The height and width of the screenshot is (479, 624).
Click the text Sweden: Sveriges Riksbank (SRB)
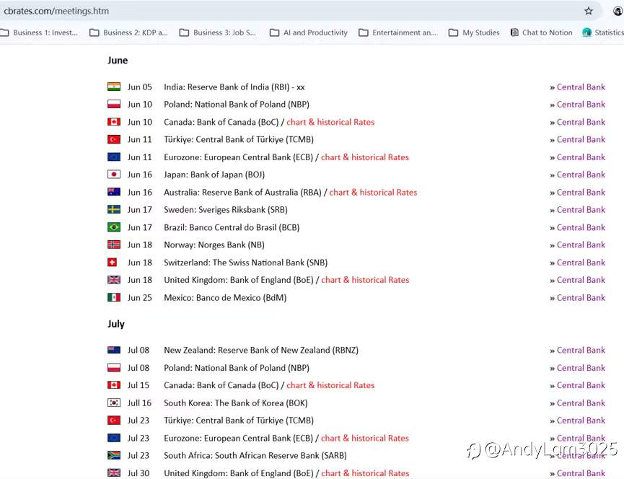coord(226,210)
